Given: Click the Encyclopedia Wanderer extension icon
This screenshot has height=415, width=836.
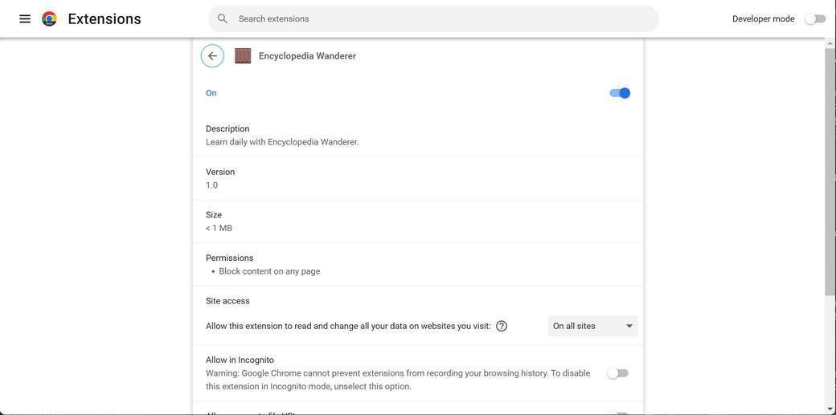Looking at the screenshot, I should pos(243,56).
